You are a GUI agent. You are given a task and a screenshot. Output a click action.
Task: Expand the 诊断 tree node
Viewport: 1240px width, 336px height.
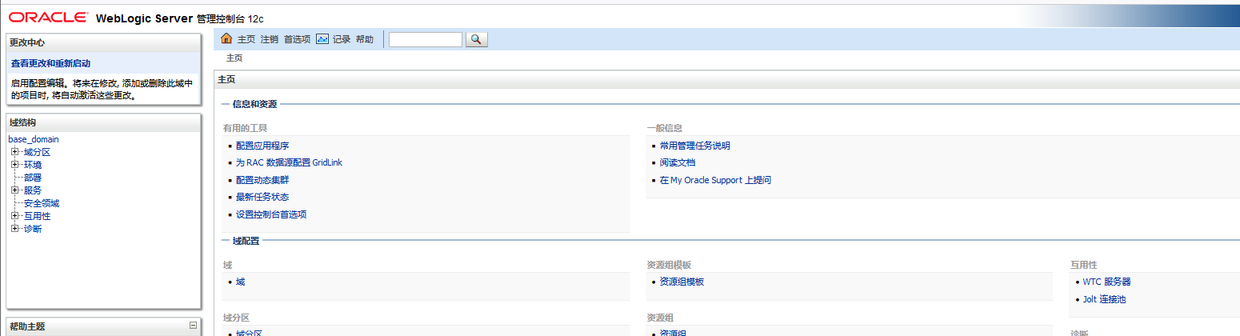15,229
